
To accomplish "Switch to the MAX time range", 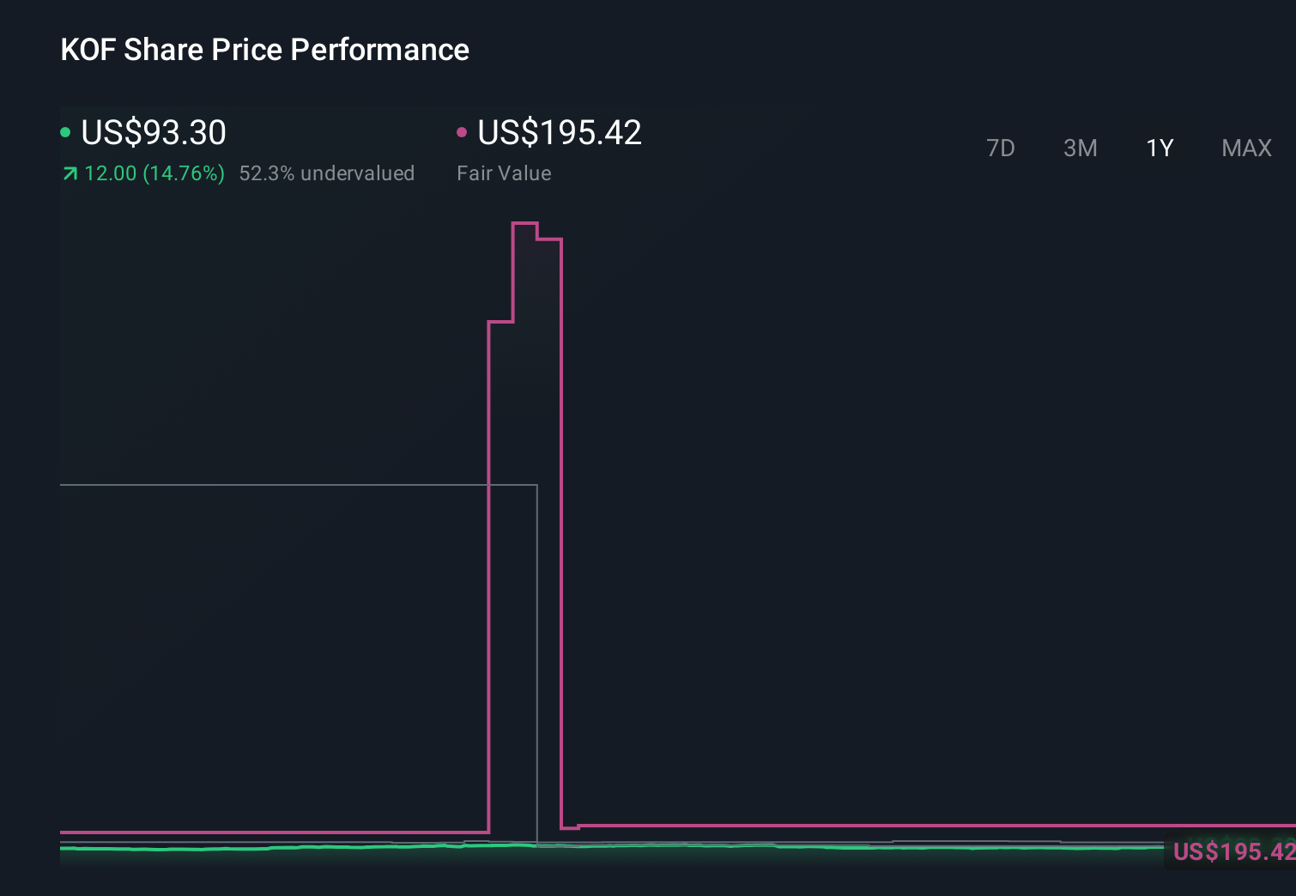I will (1245, 148).
